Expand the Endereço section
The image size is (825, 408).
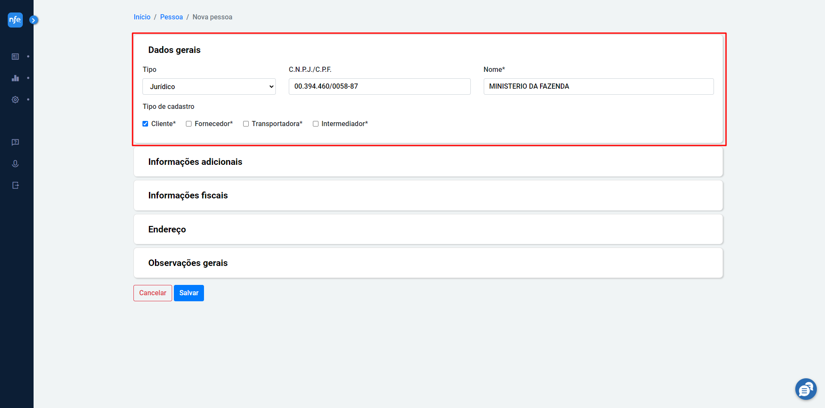tap(428, 229)
